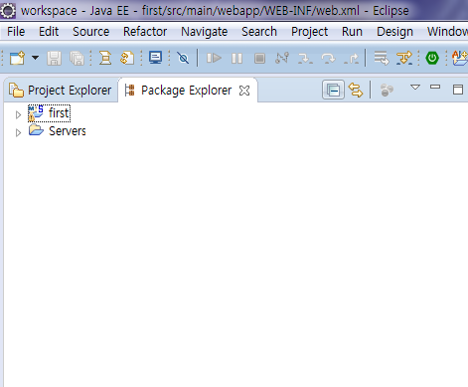
Task: Click the Servers folder icon
Action: 36,130
